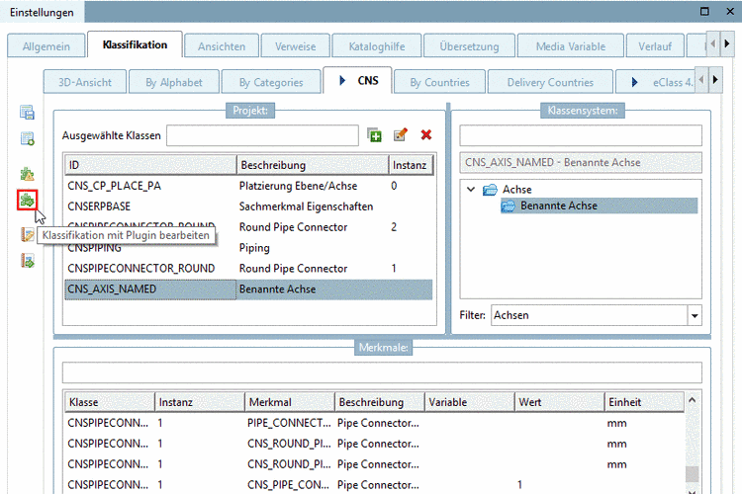742x494 pixels.
Task: Click the PIPE_CONNECT... Merkmal cell
Action: 289,423
